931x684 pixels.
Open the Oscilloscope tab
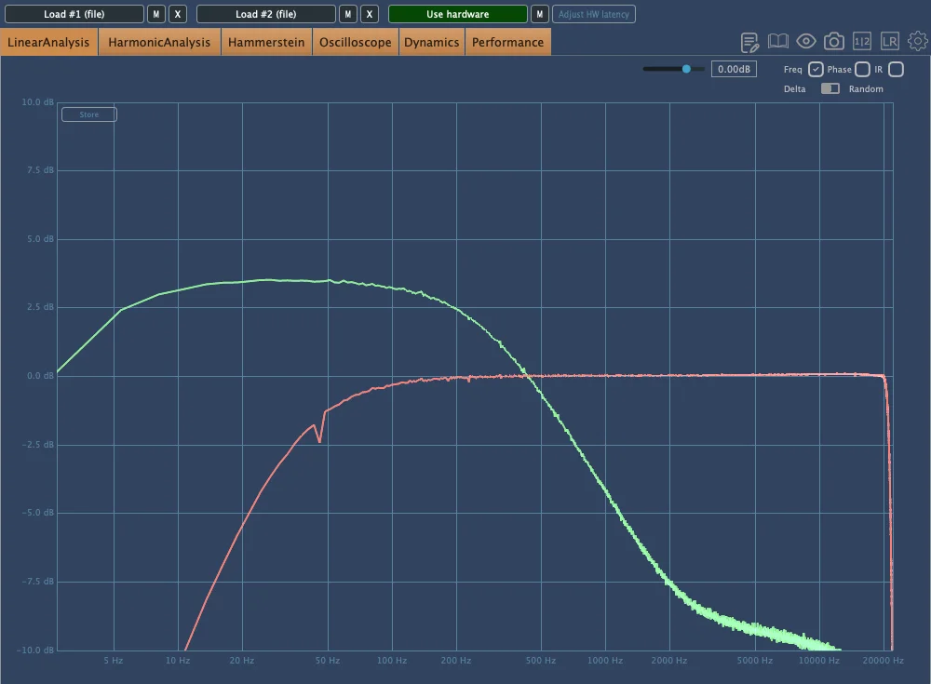tap(355, 42)
